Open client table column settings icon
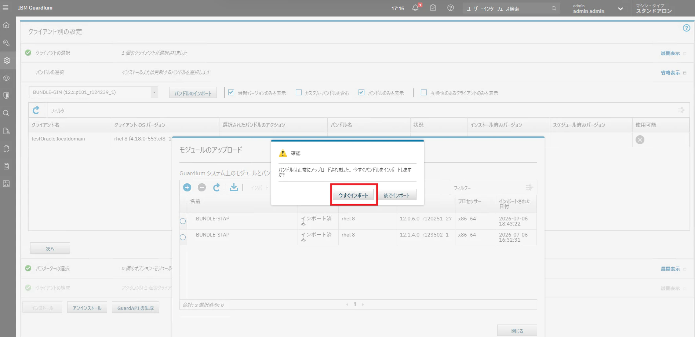Screen dimensions: 695x337 point(681,110)
